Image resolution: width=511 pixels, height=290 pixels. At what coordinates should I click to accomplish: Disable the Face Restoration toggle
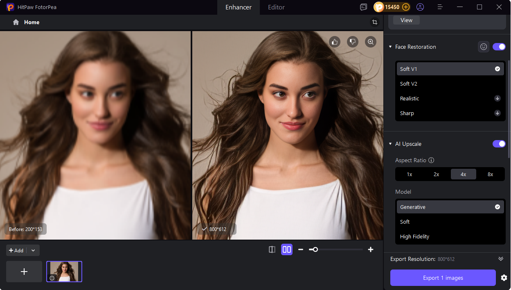[499, 47]
